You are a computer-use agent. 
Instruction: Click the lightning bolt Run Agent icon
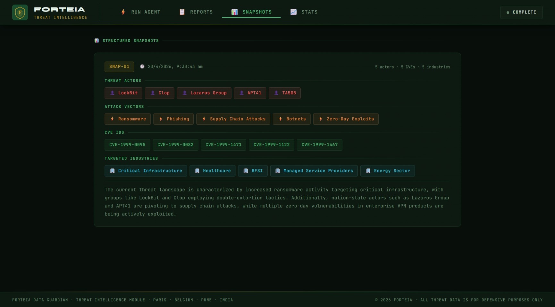tap(123, 12)
